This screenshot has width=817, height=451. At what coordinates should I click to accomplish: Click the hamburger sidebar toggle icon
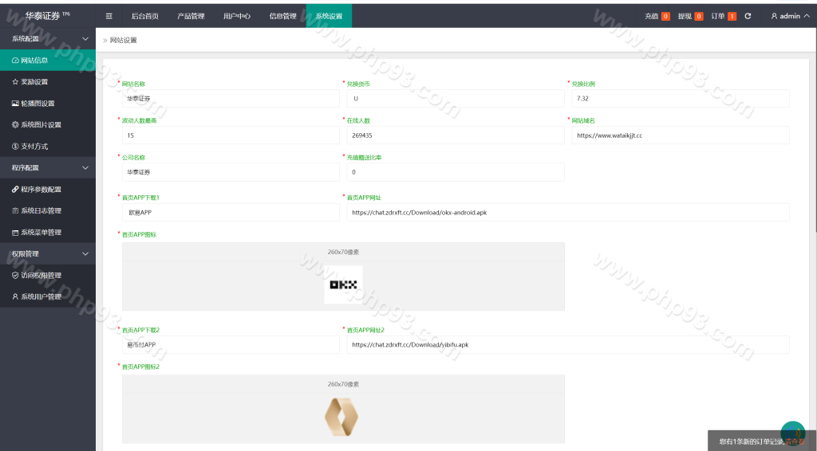[x=109, y=16]
